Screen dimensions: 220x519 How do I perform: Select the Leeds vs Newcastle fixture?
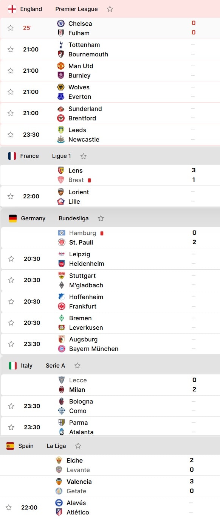point(110,135)
